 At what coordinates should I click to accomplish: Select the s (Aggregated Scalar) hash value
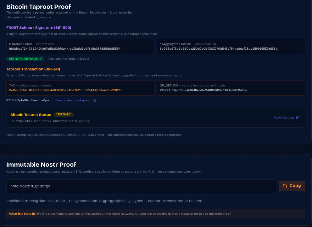[219, 48]
